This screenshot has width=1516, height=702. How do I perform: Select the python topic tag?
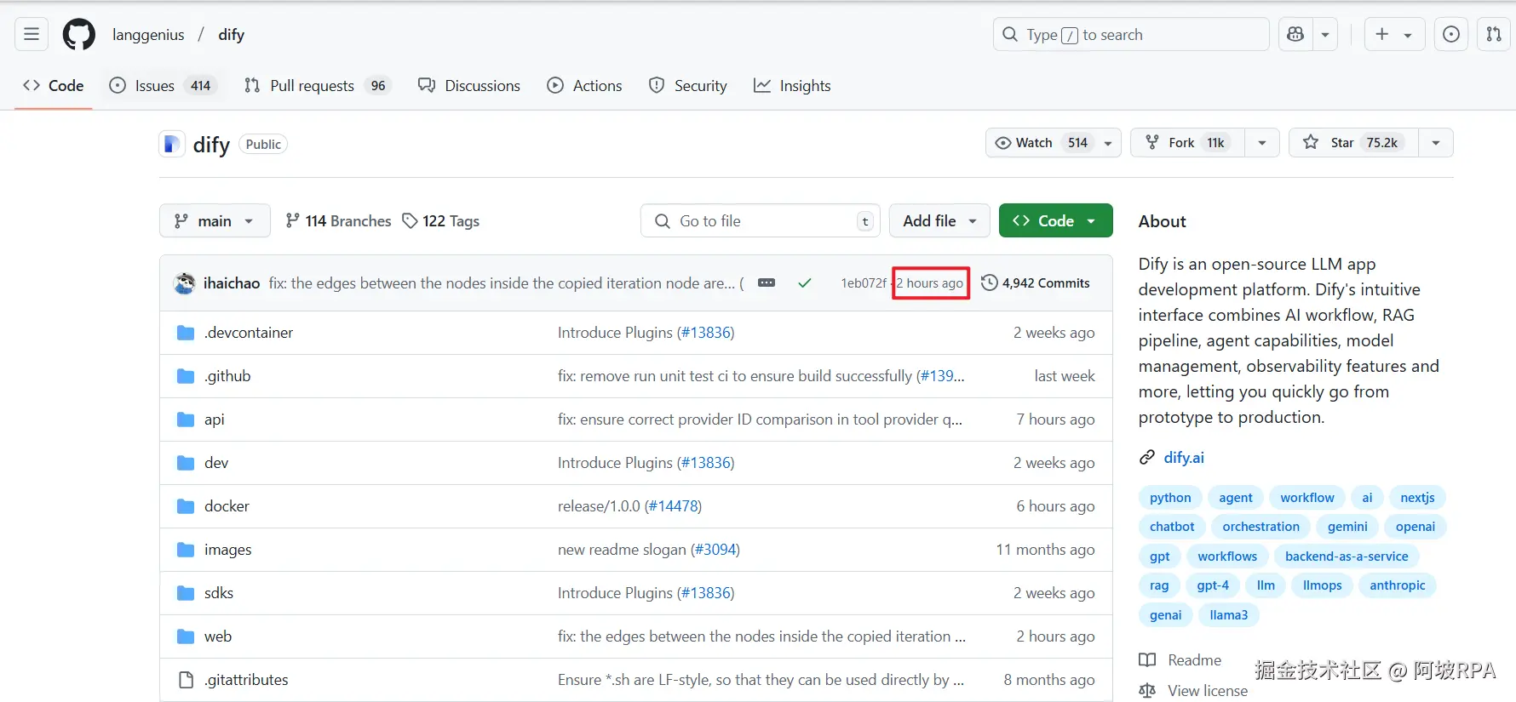(x=1170, y=498)
